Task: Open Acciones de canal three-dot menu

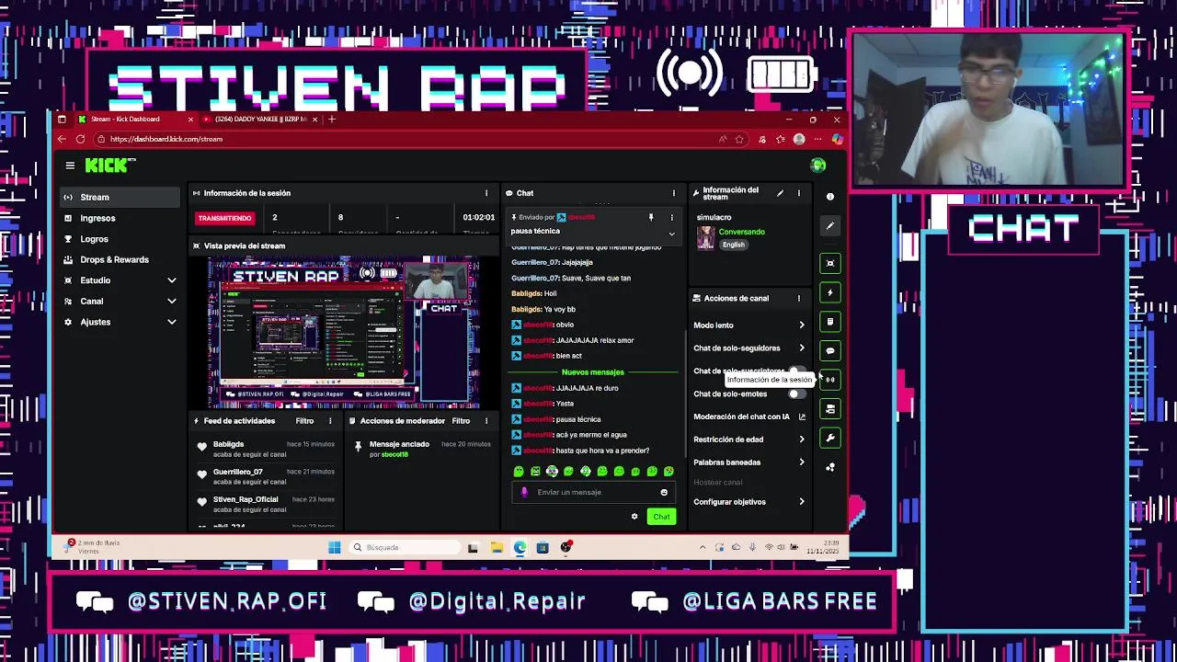Action: click(798, 298)
